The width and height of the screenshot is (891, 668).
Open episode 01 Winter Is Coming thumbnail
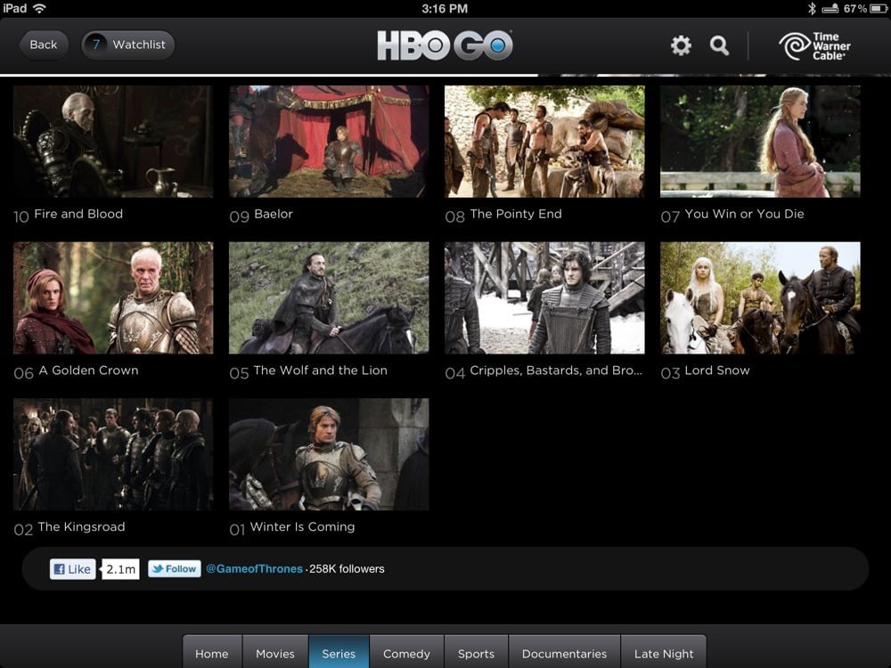[329, 454]
